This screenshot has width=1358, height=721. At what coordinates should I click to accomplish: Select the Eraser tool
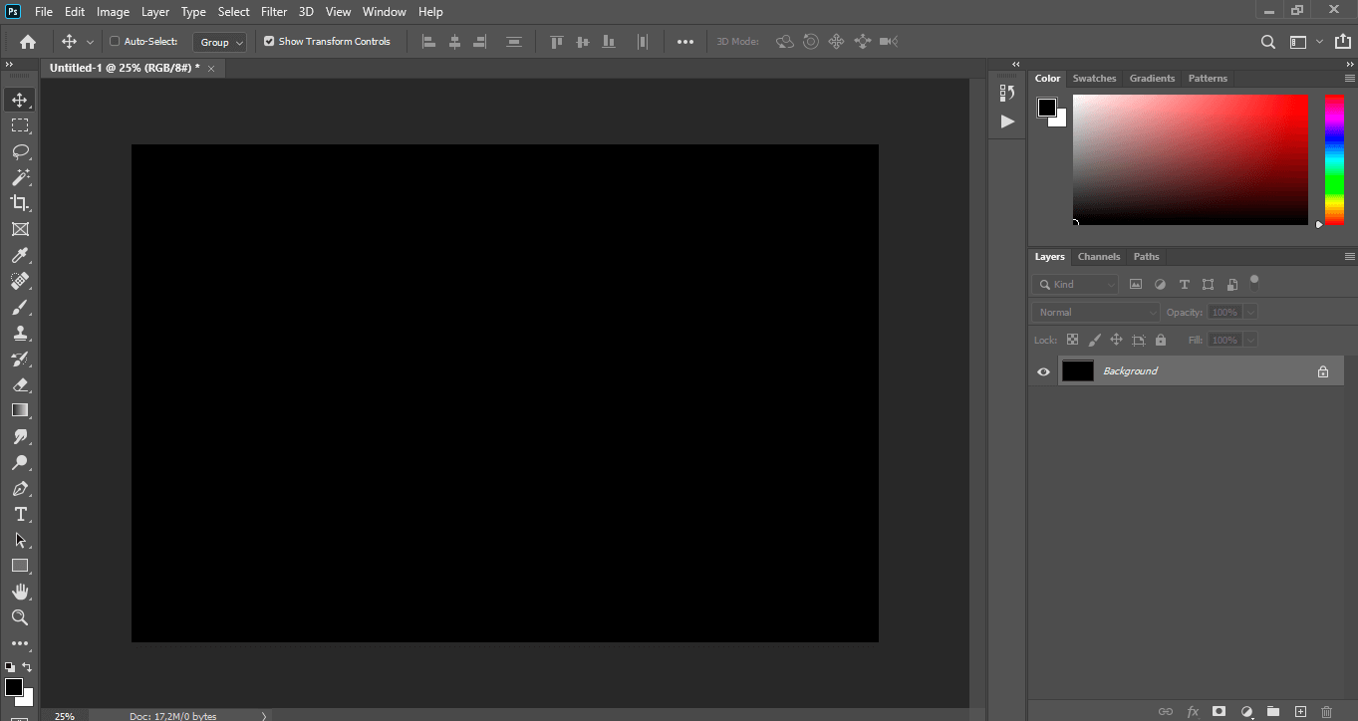click(x=20, y=384)
